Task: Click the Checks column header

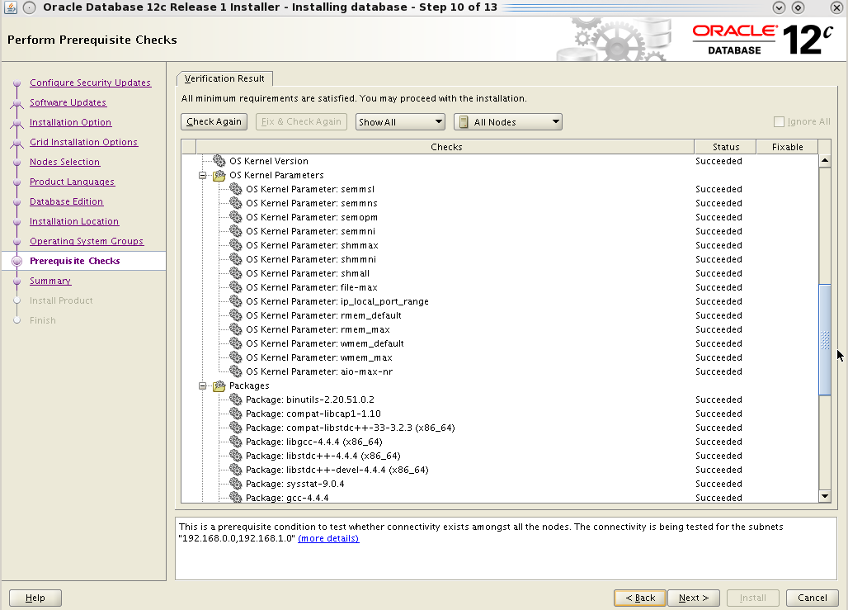Action: (445, 147)
